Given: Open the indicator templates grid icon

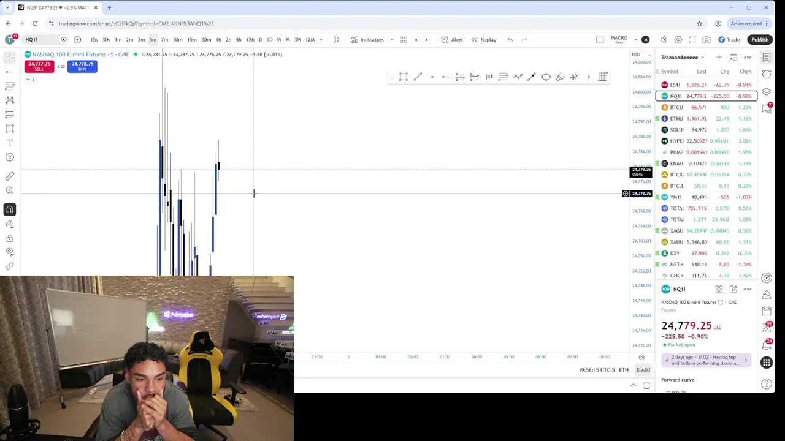Looking at the screenshot, I should coord(404,40).
